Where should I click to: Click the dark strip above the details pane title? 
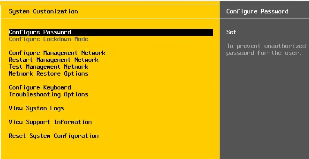[264, 3]
